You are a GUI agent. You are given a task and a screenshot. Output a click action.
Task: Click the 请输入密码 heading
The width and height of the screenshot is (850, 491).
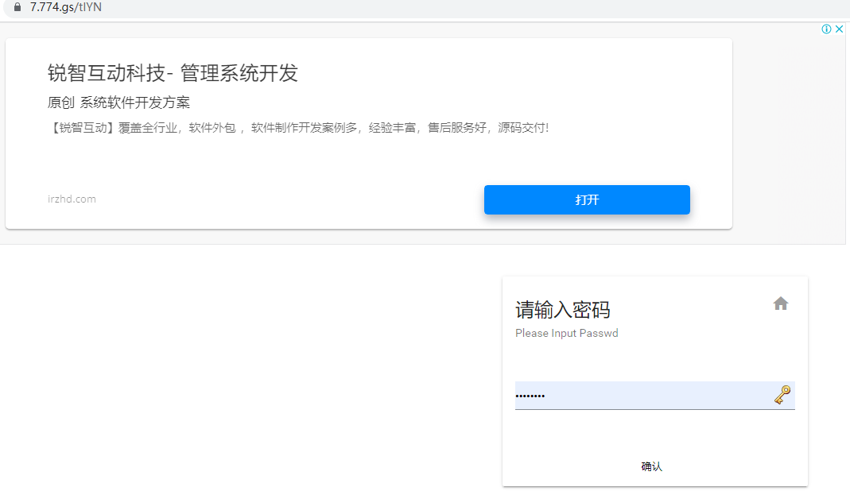563,309
